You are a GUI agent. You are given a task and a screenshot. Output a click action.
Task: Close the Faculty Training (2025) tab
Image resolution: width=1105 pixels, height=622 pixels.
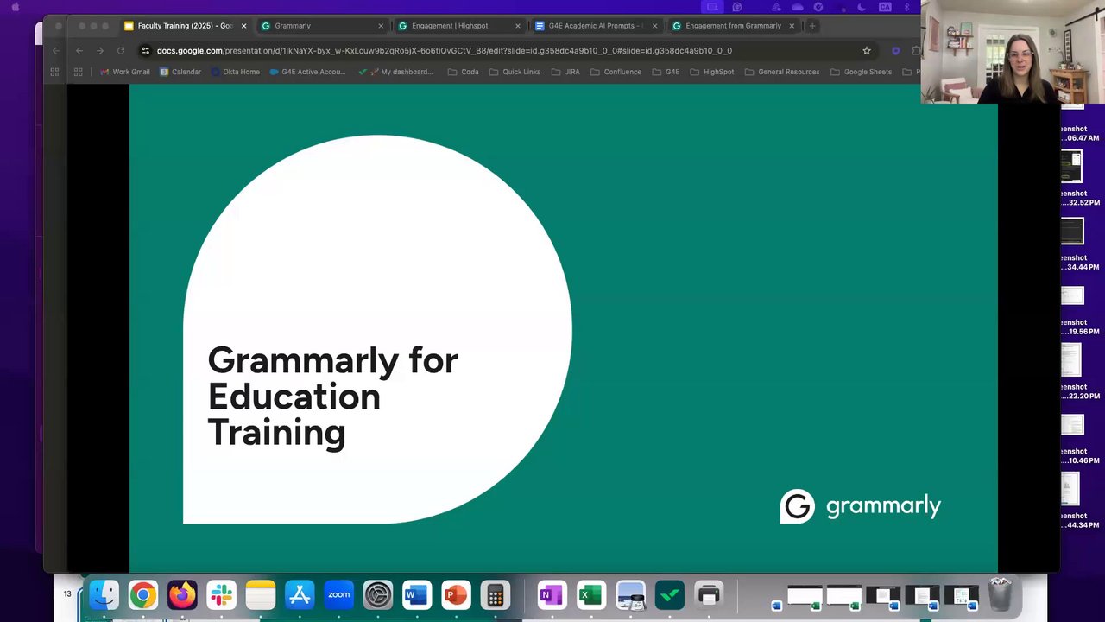tap(243, 26)
